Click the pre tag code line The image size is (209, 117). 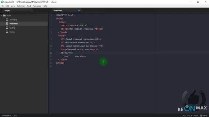(80, 49)
